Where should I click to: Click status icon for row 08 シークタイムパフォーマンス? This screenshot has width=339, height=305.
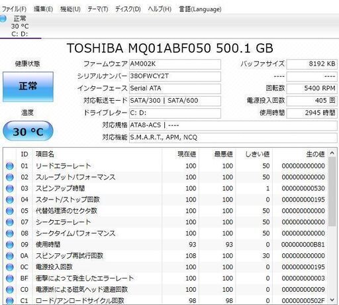[9, 233]
